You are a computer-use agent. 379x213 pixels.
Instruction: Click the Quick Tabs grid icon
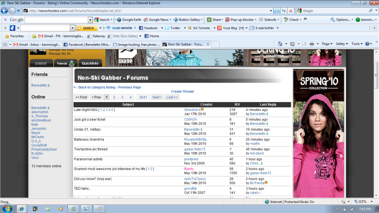pos(5,45)
